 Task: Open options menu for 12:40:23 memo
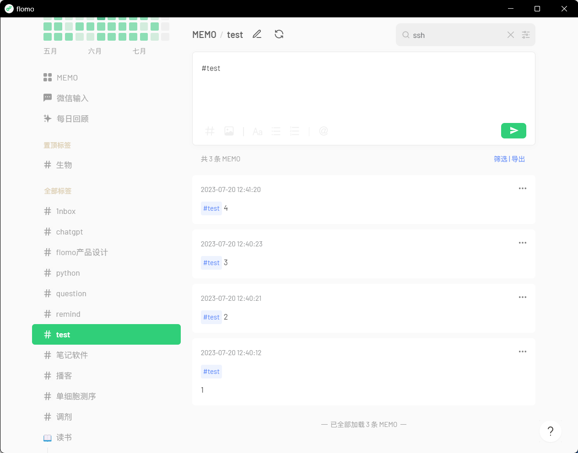click(522, 243)
